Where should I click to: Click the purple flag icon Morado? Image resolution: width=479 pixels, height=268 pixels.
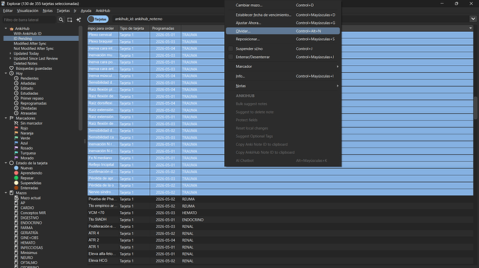click(x=16, y=158)
